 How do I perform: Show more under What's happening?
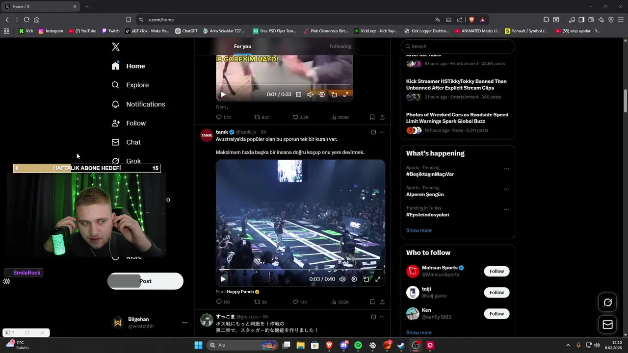(x=419, y=230)
